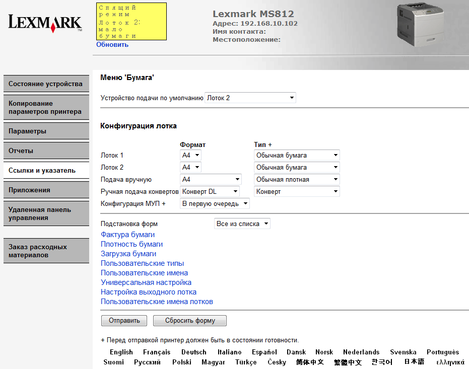The image size is (469, 369).
Task: Open Лоток 2 format dropdown
Action: tap(190, 167)
